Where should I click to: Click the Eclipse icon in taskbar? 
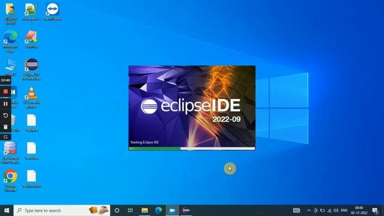pyautogui.click(x=186, y=211)
